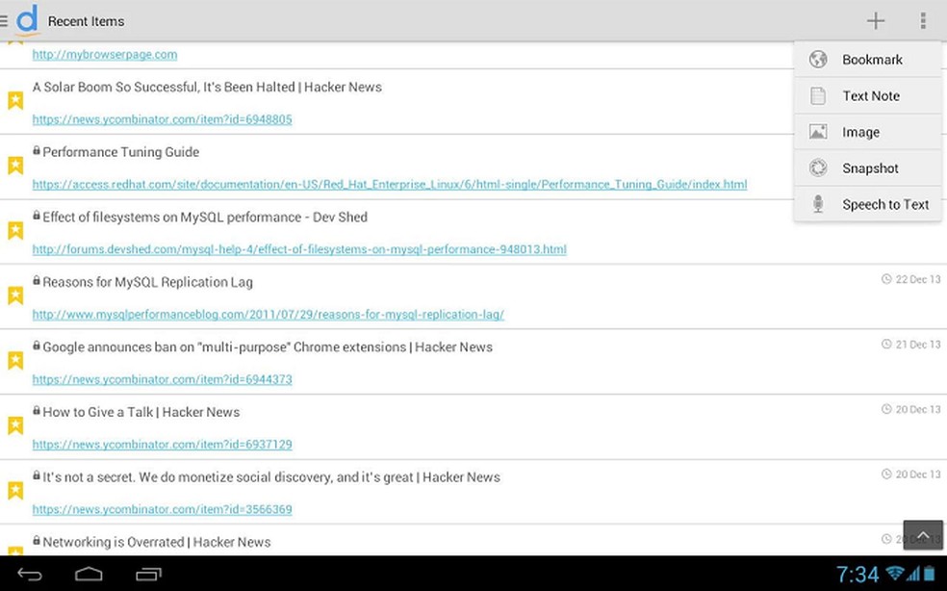Screen dimensions: 947x591
Task: Open the ycombinator item 3566369 link
Action: coord(162,509)
